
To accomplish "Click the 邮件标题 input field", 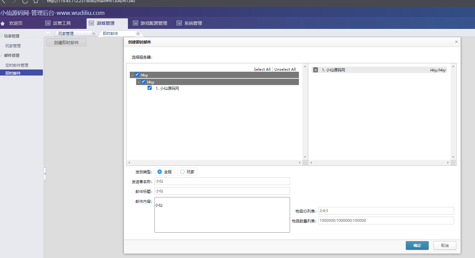I will point(222,191).
